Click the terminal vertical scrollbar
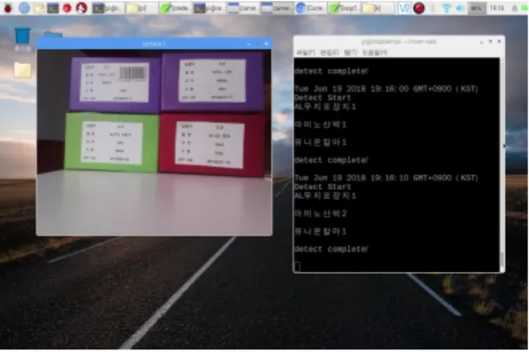This screenshot has width=529, height=352. tap(502, 164)
